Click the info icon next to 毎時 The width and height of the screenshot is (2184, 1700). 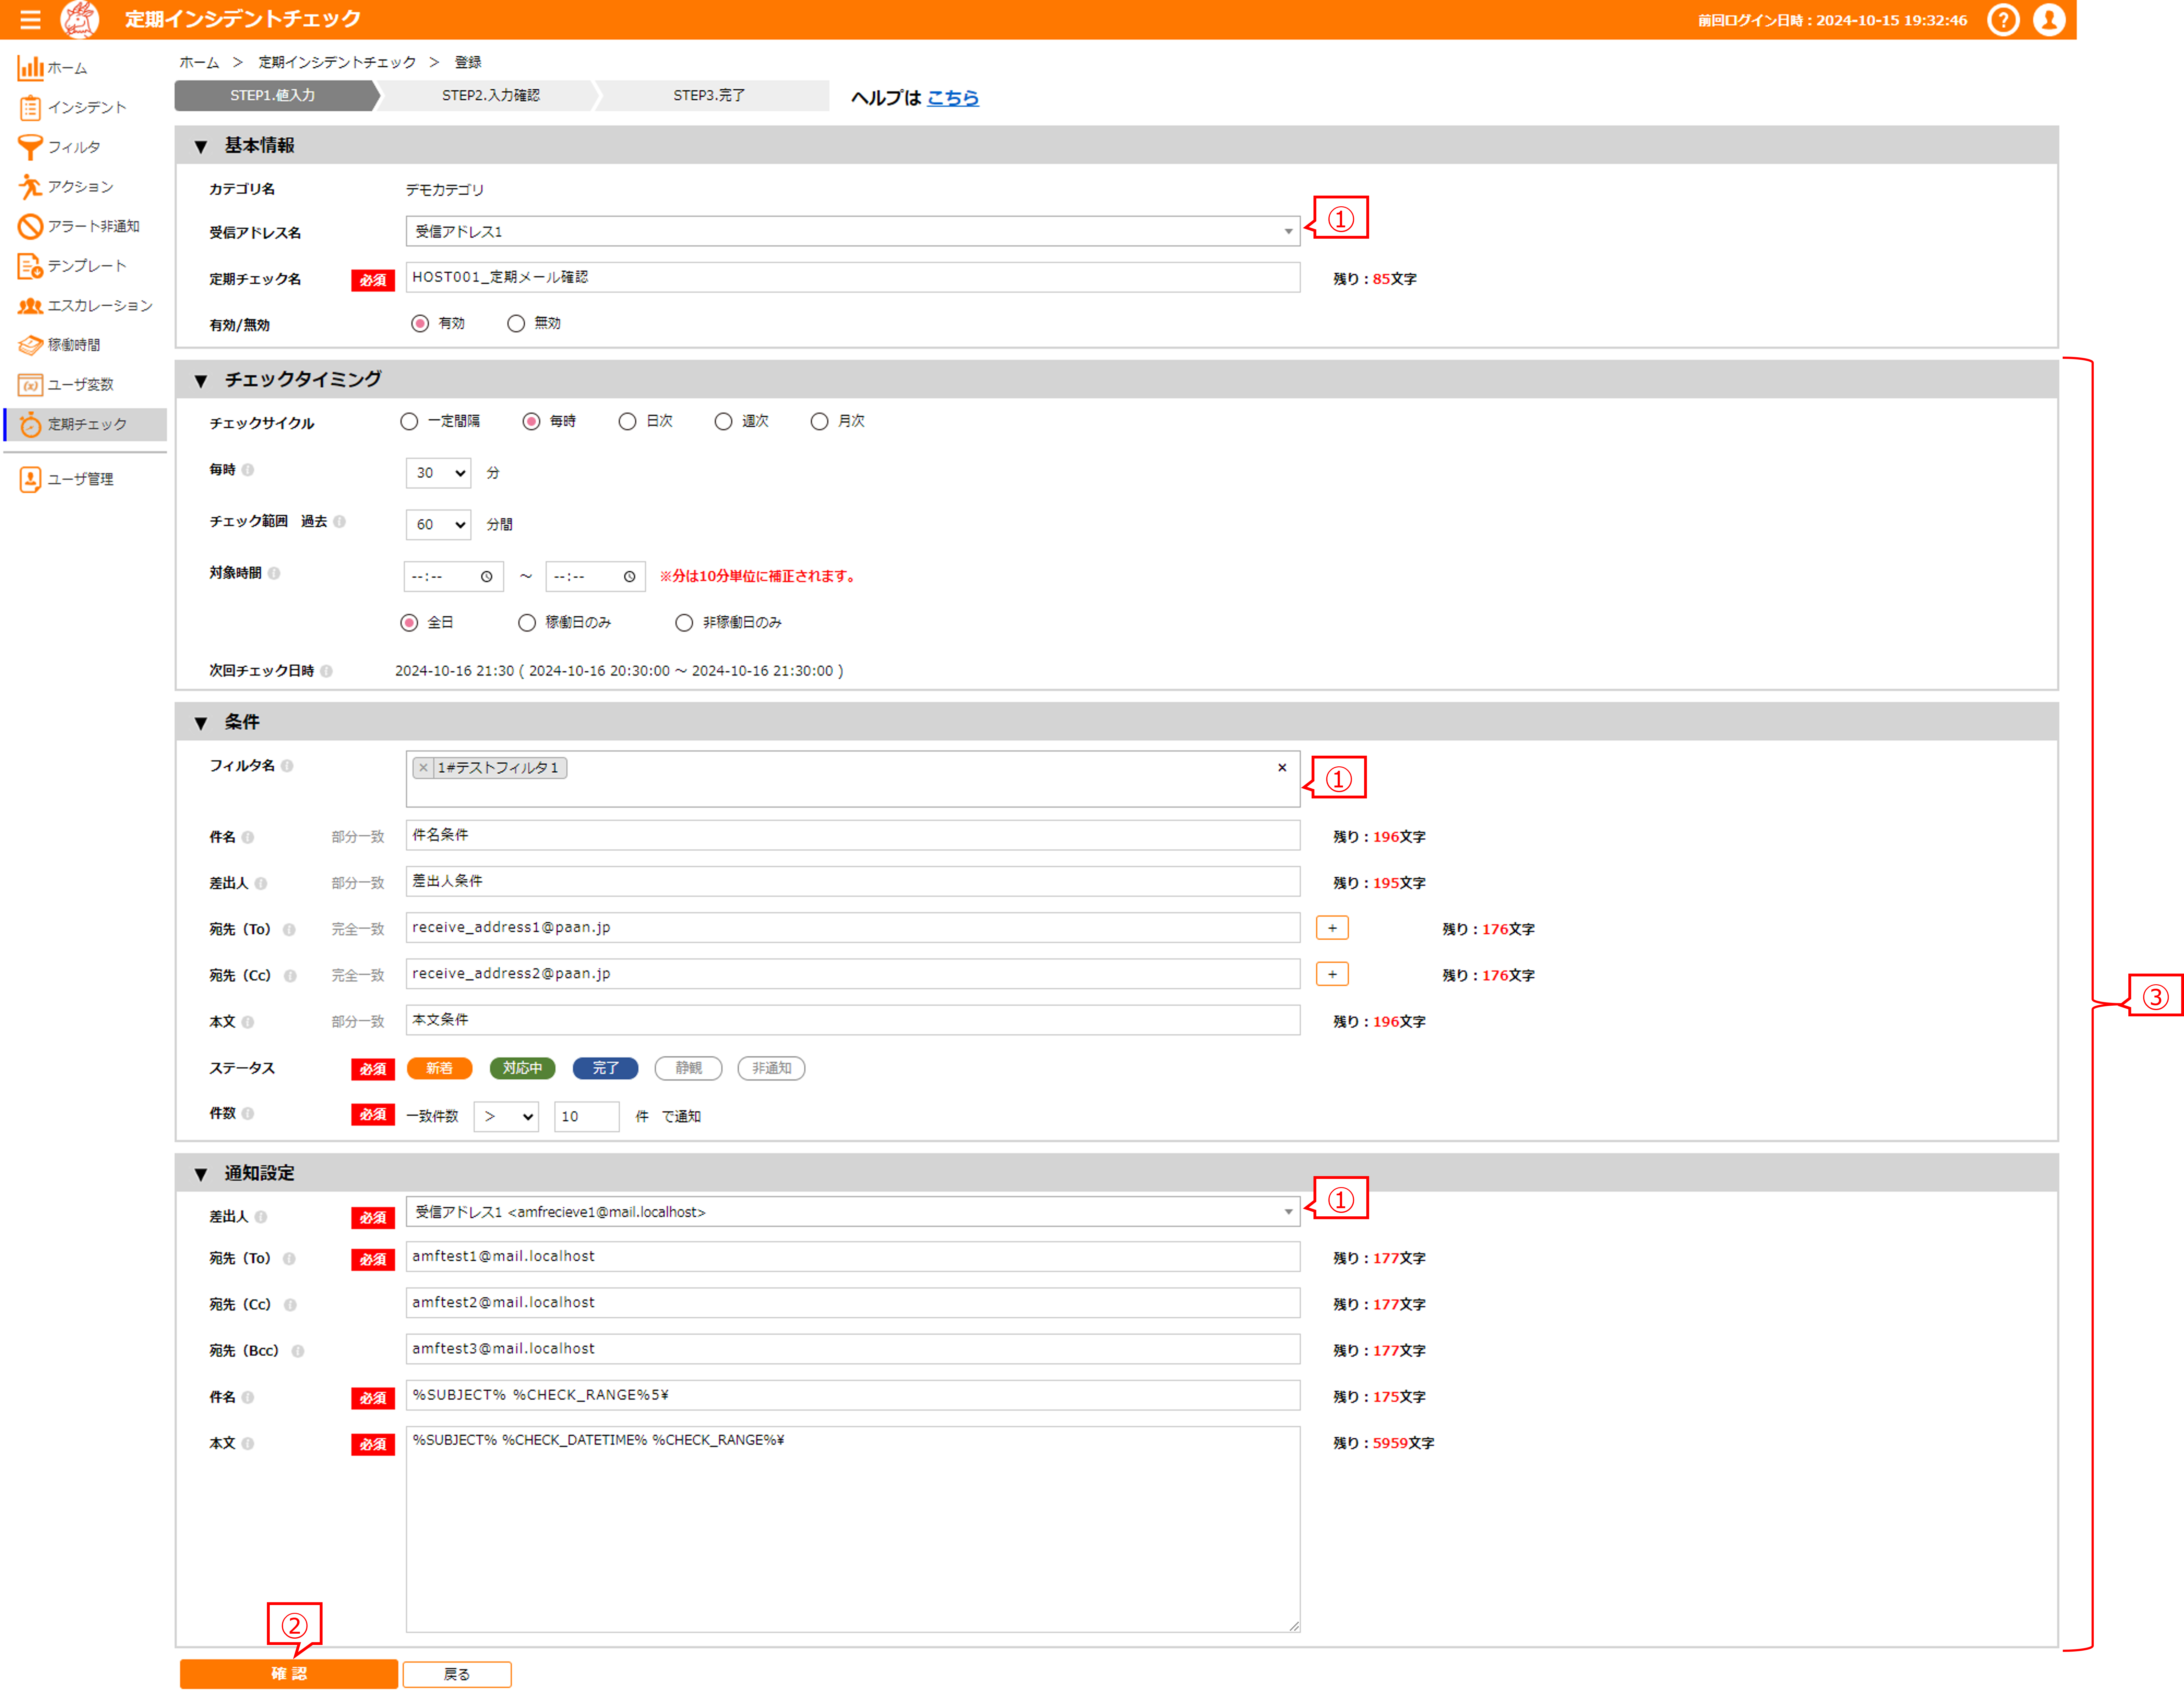point(248,470)
